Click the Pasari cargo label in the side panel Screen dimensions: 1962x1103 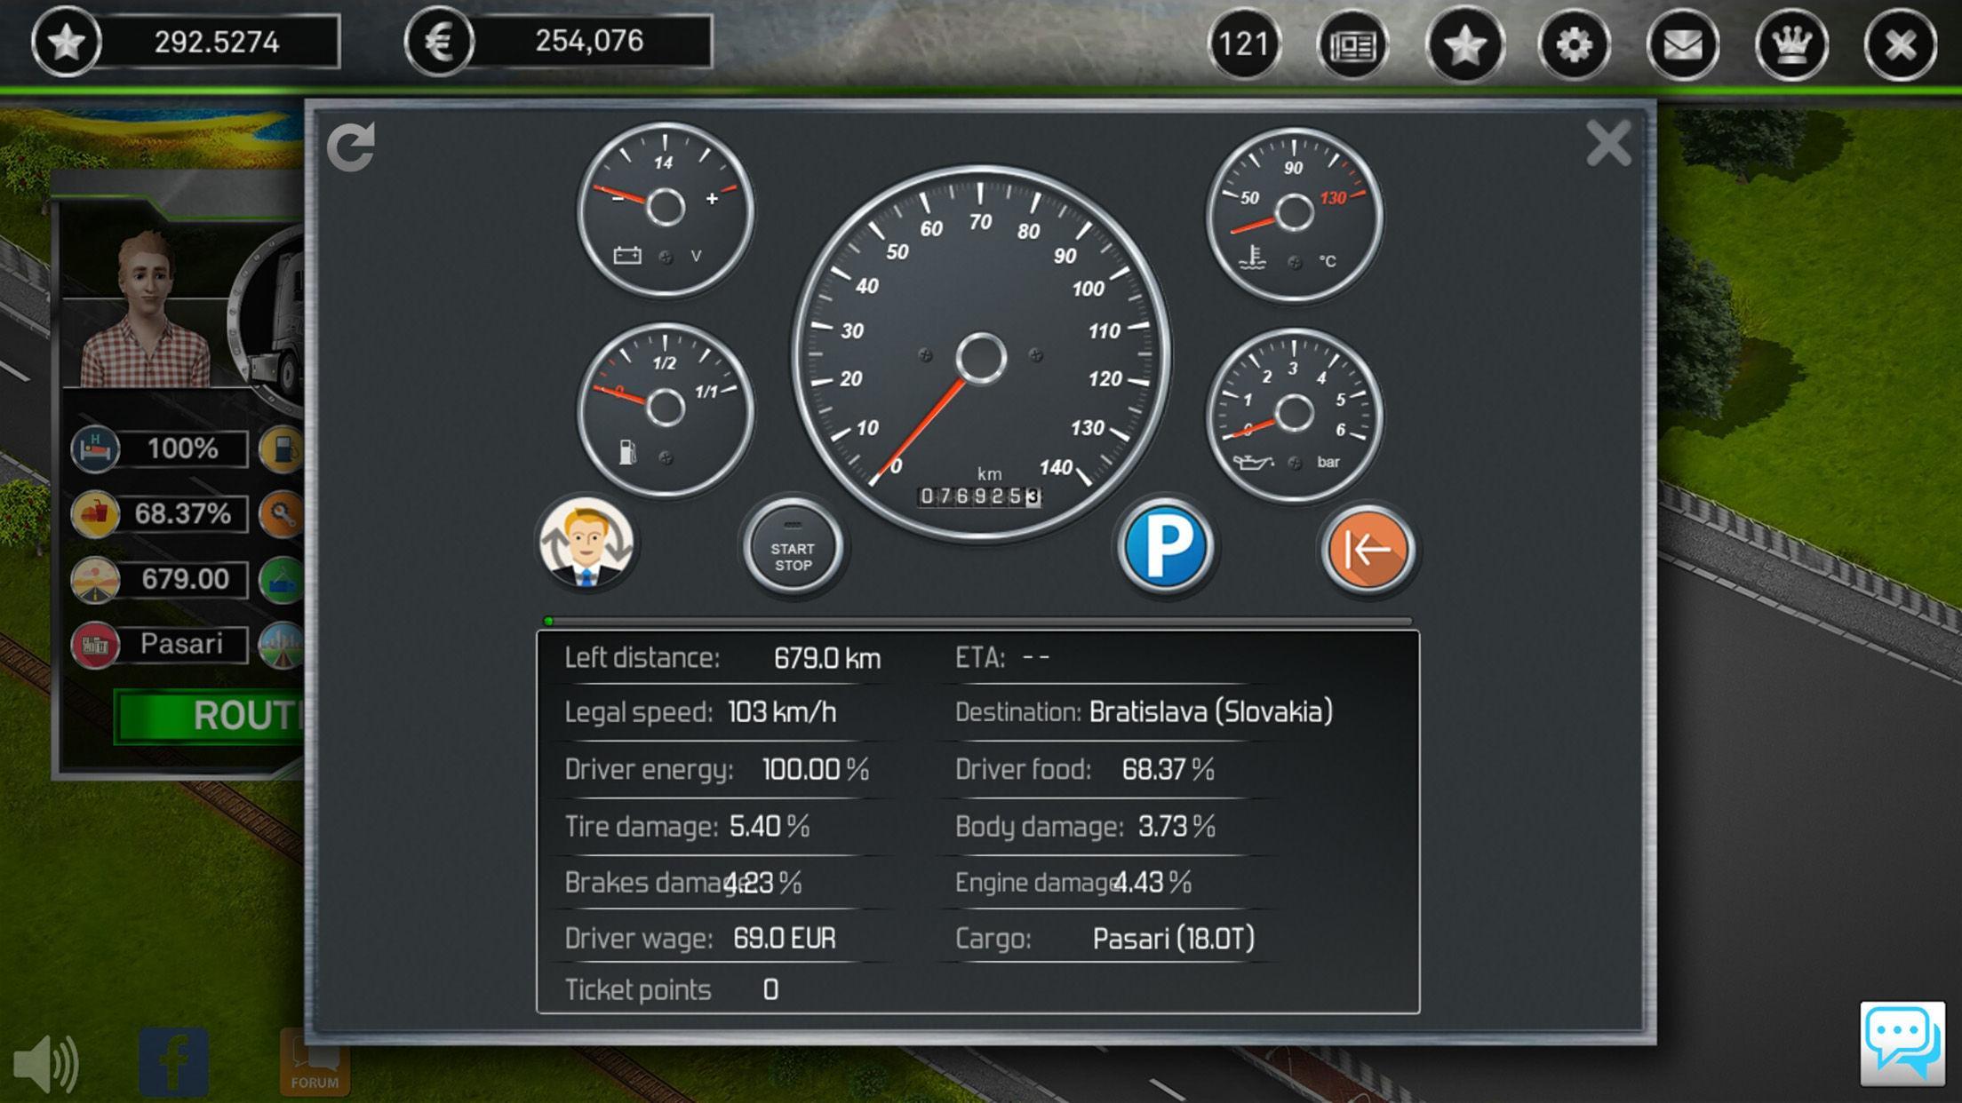pos(182,644)
